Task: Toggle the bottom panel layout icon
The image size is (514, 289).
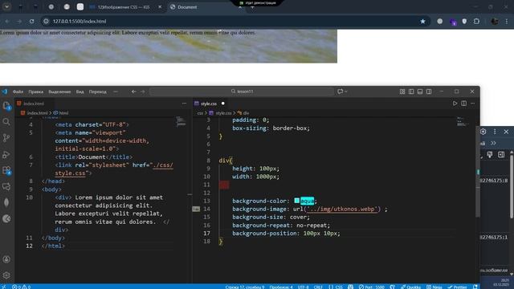Action: click(x=420, y=92)
